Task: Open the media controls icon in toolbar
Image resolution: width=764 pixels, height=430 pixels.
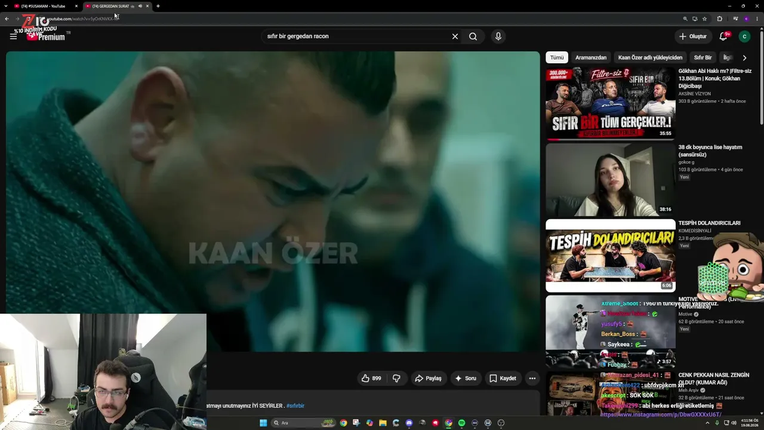Action: pos(736,19)
